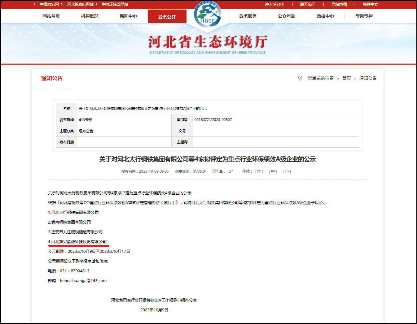
Task: Click the article main headline
Action: click(x=207, y=159)
